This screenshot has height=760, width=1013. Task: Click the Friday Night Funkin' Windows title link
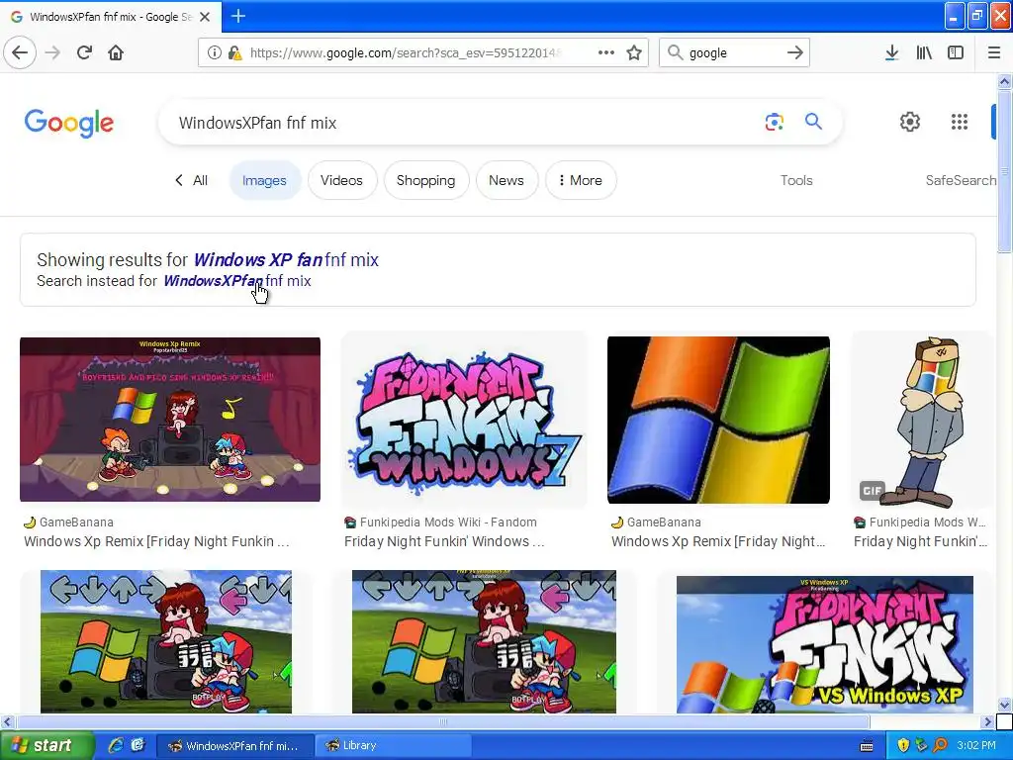tap(444, 541)
